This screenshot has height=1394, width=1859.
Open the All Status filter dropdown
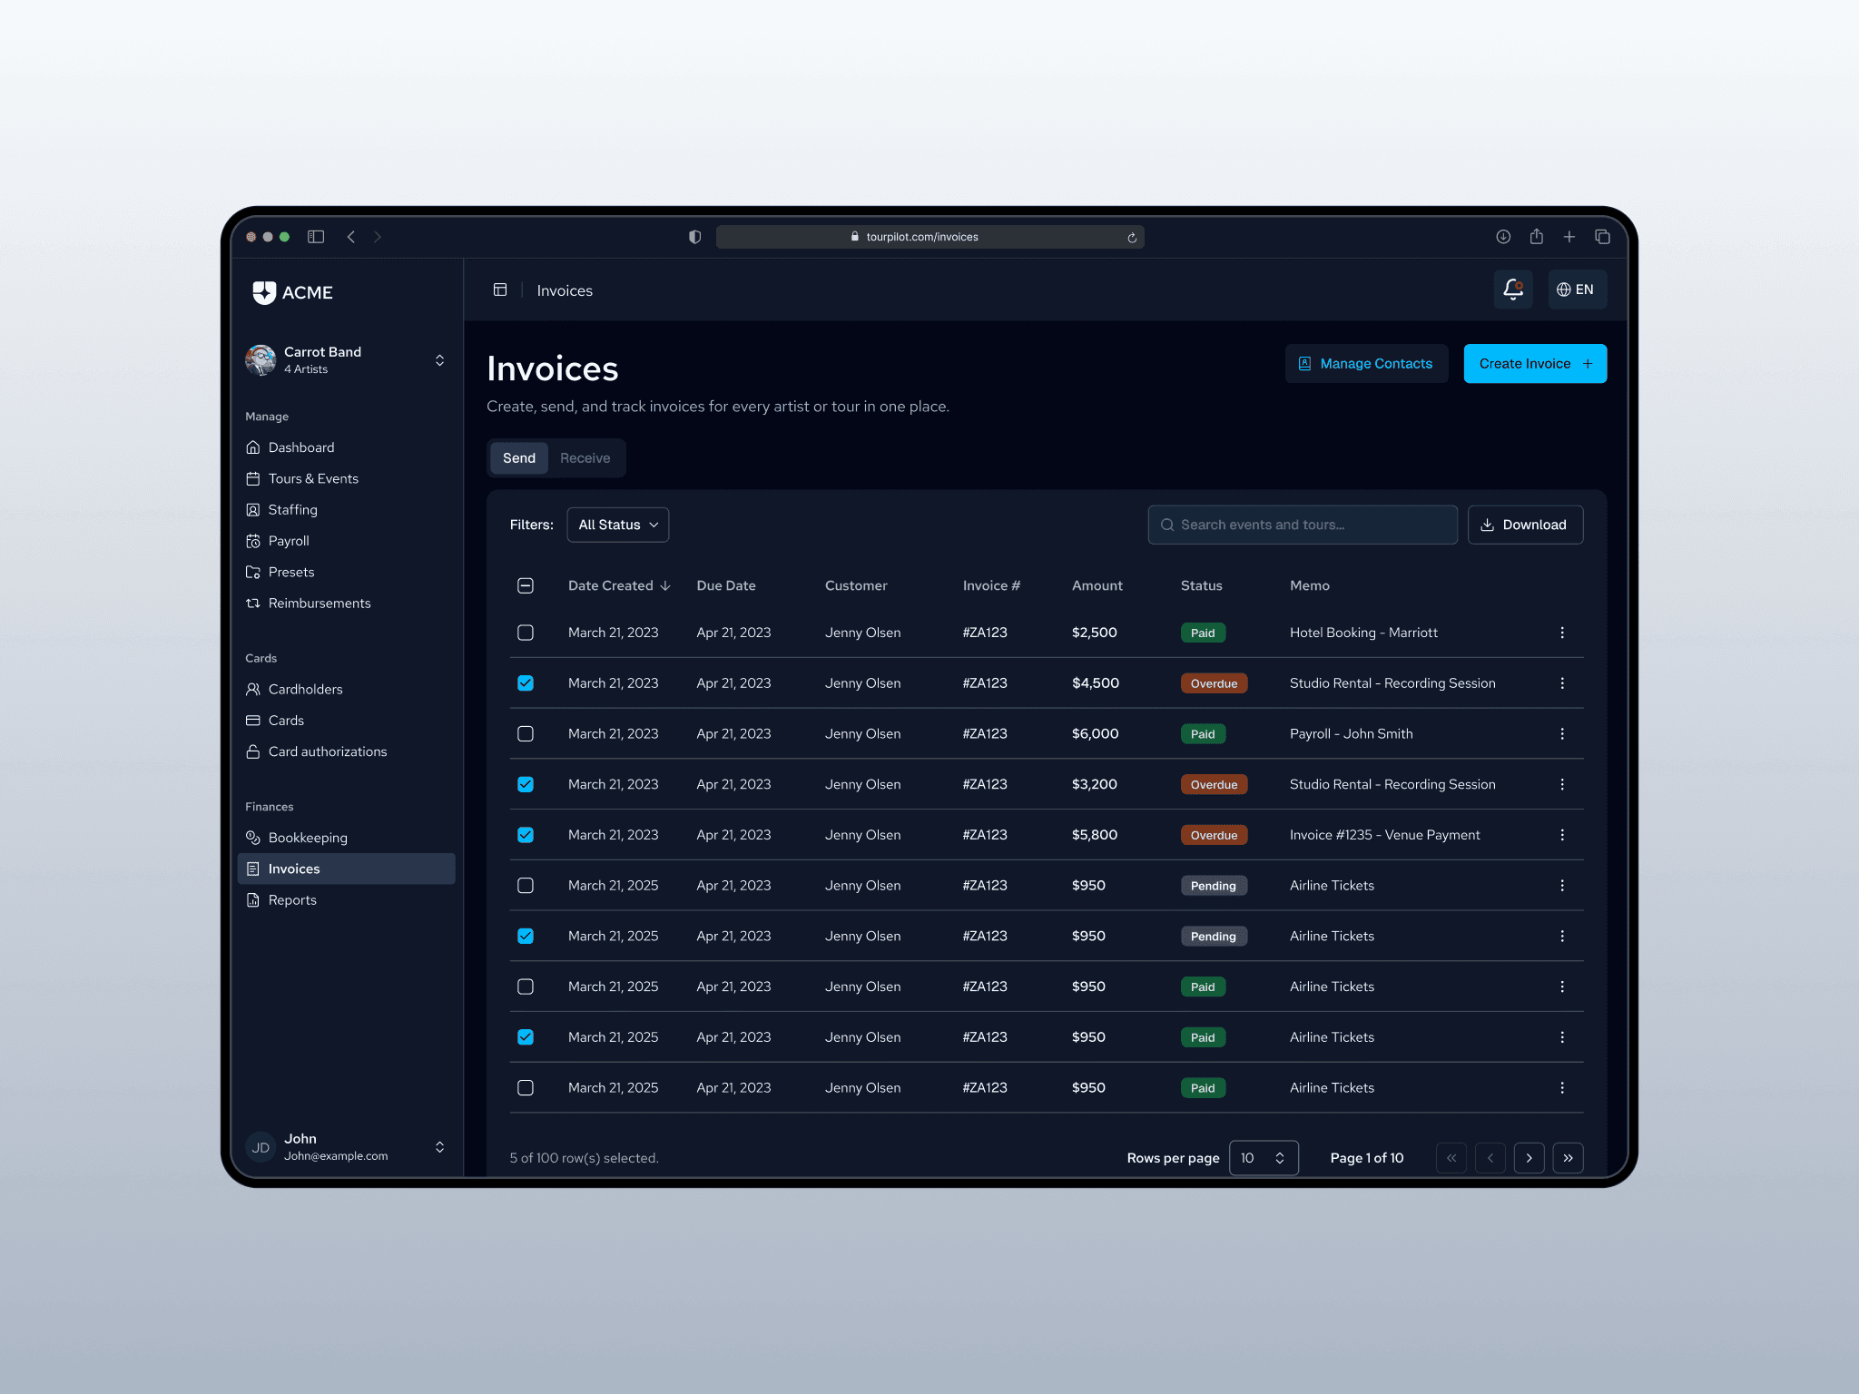click(617, 525)
